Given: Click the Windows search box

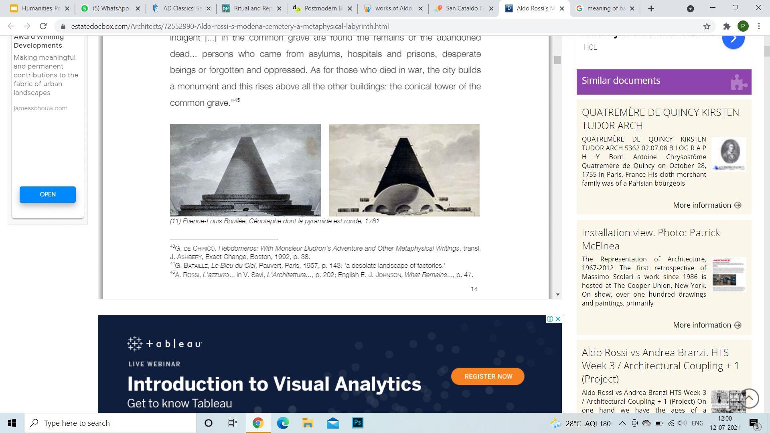Looking at the screenshot, I should coord(110,423).
